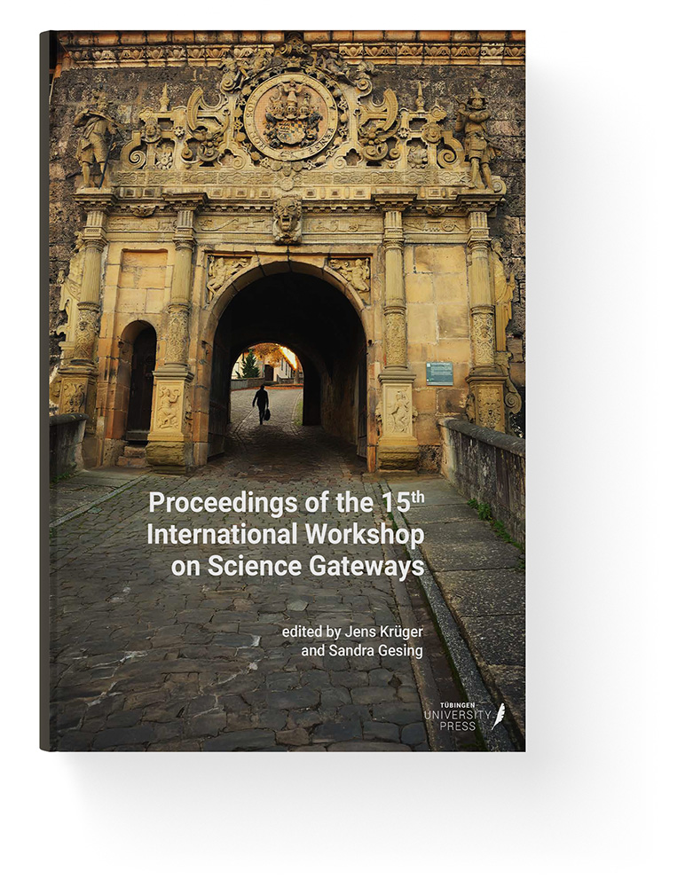Screen dimensions: 693x887
Task: Click the silhouetted walking person in the archway
Action: [x=262, y=404]
